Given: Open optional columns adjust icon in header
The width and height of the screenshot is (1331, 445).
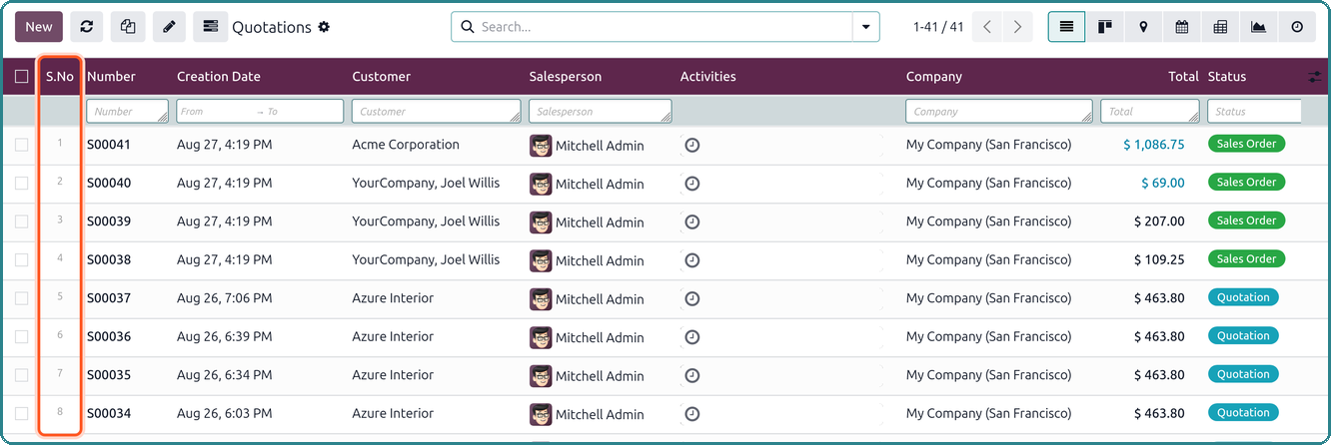Looking at the screenshot, I should 1314,77.
